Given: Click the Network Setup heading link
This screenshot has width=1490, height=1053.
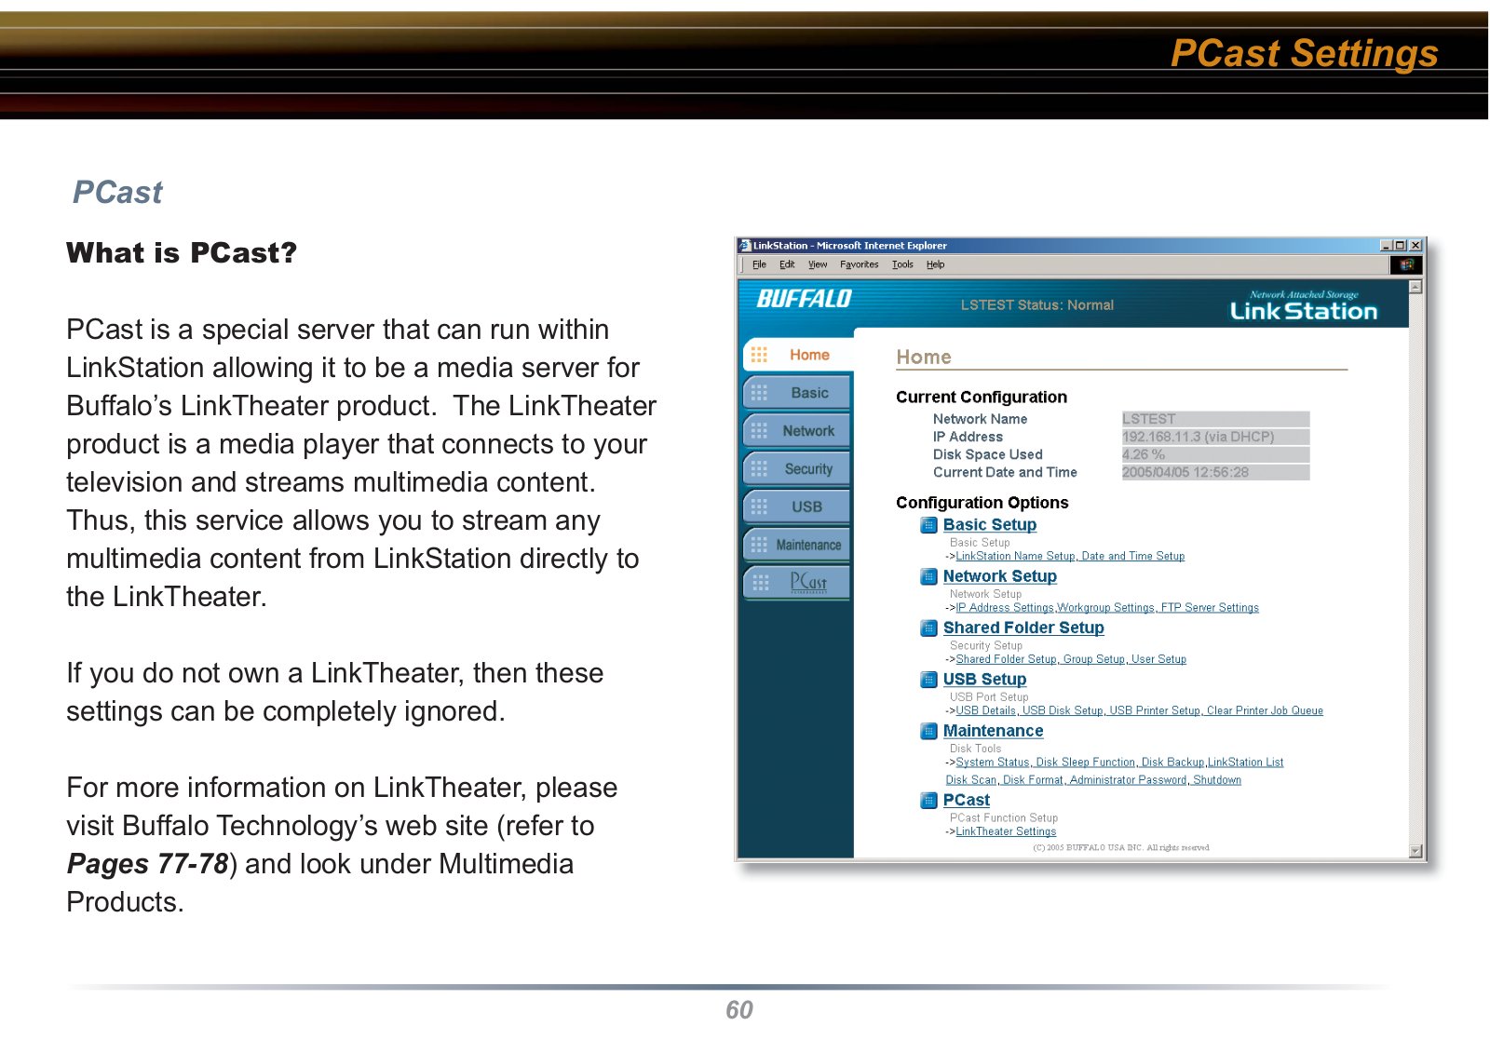Looking at the screenshot, I should click(999, 576).
